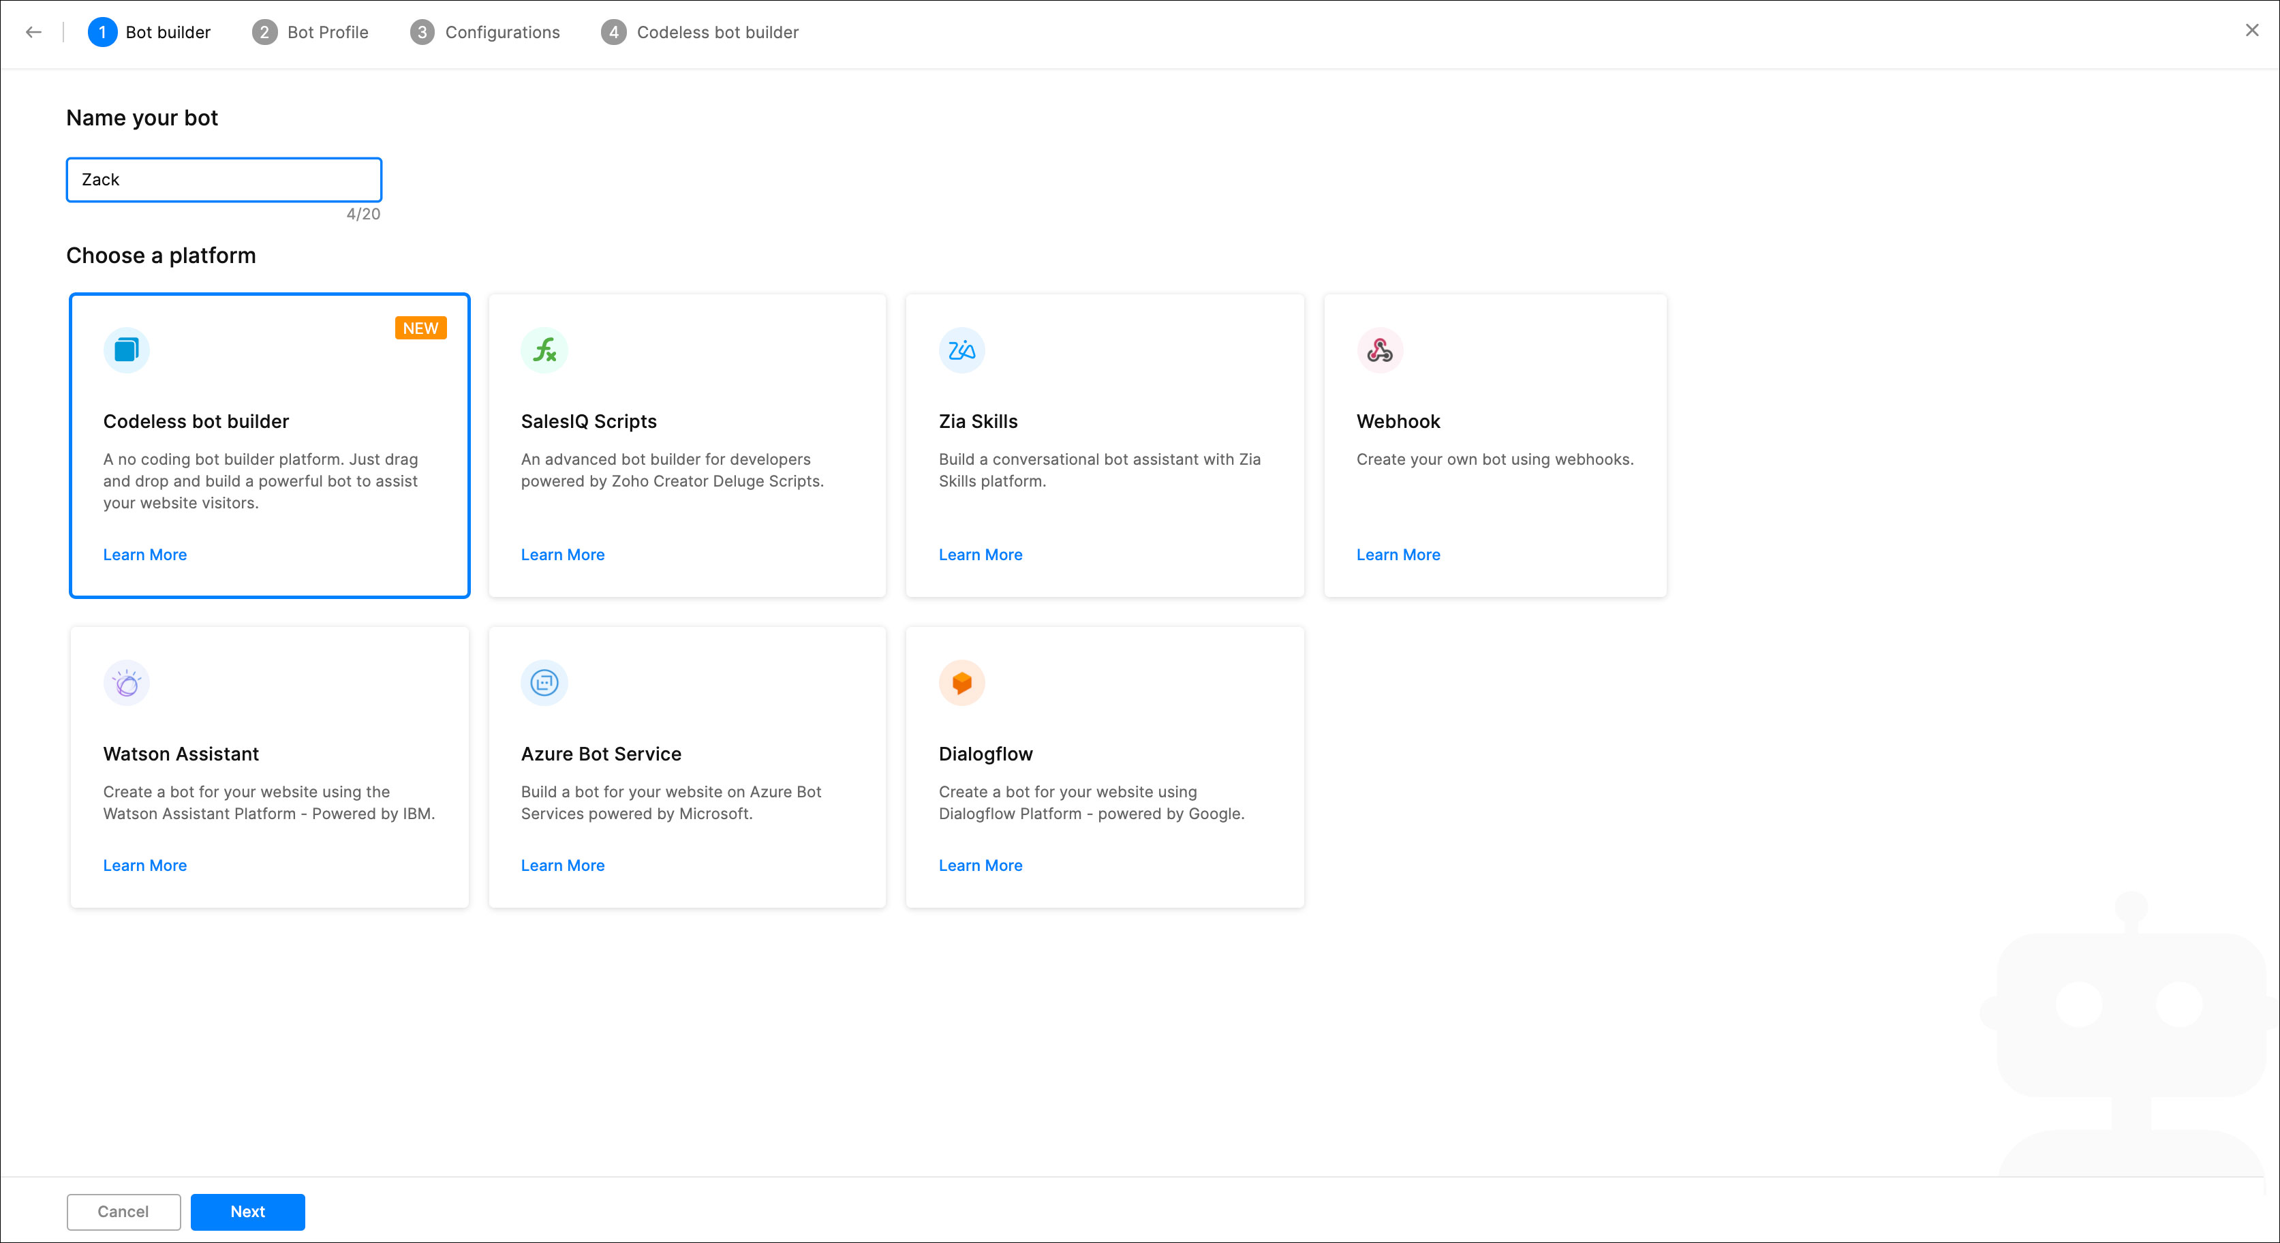Click the Next button
2280x1243 pixels.
(248, 1211)
